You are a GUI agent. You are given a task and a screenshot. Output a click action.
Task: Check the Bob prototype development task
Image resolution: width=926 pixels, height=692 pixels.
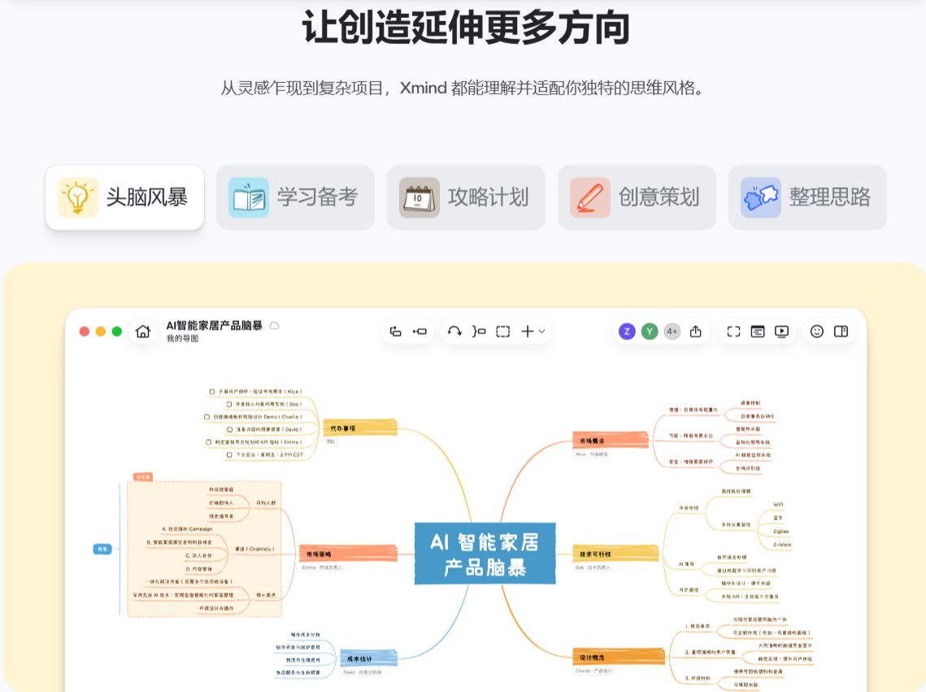point(229,404)
